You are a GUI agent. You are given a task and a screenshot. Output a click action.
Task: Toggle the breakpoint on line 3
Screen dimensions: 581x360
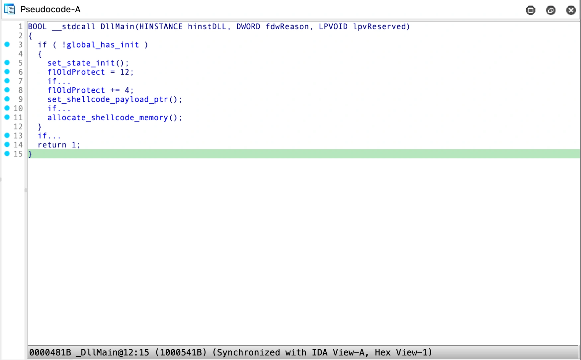click(x=7, y=44)
